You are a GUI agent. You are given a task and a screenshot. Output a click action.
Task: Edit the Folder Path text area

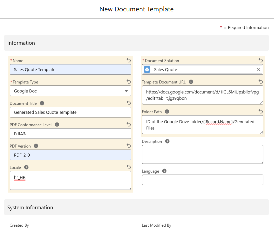(202, 125)
